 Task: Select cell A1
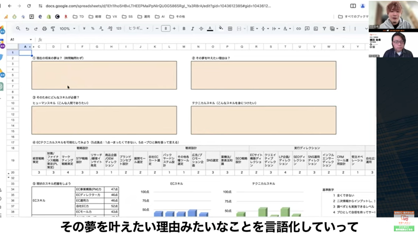[25, 53]
